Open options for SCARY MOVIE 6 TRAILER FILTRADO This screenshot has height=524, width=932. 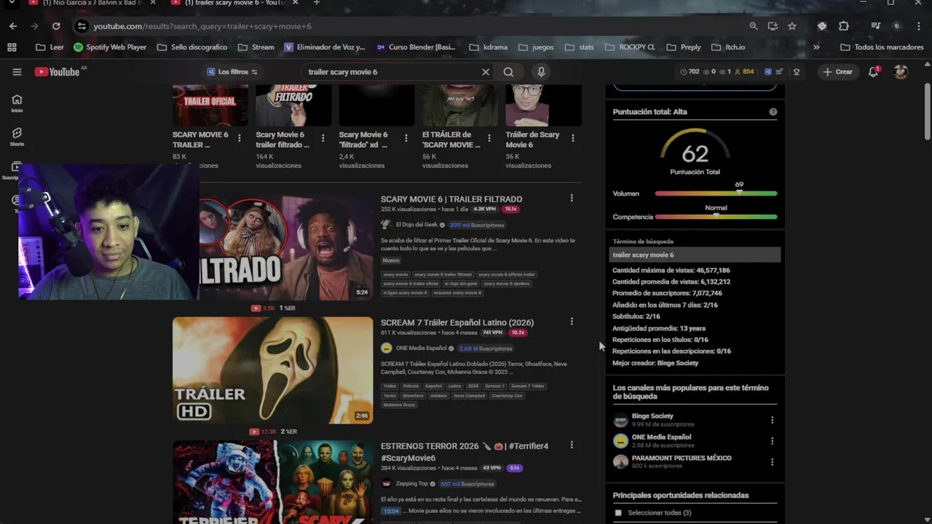click(572, 198)
